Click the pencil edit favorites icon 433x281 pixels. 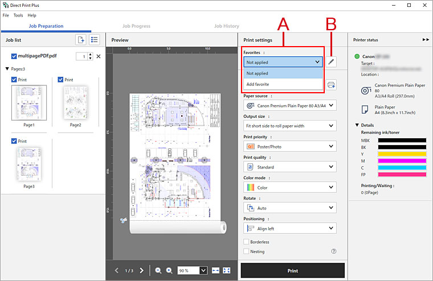[332, 62]
